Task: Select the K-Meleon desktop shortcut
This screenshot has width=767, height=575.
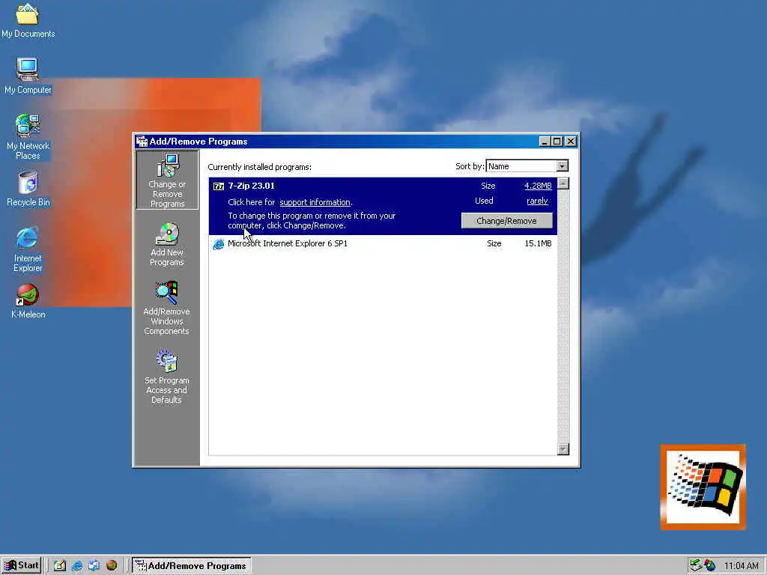Action: pos(28,301)
